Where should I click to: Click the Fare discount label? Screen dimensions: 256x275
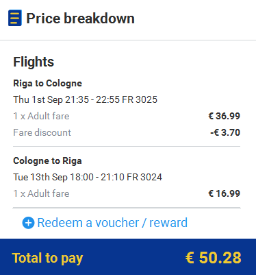(x=42, y=132)
